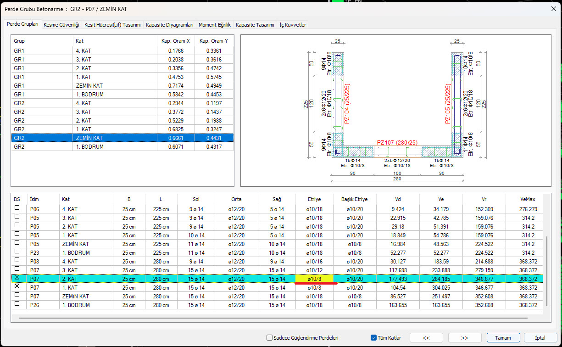
Task: Click the Grup column header
Action: click(x=42, y=41)
